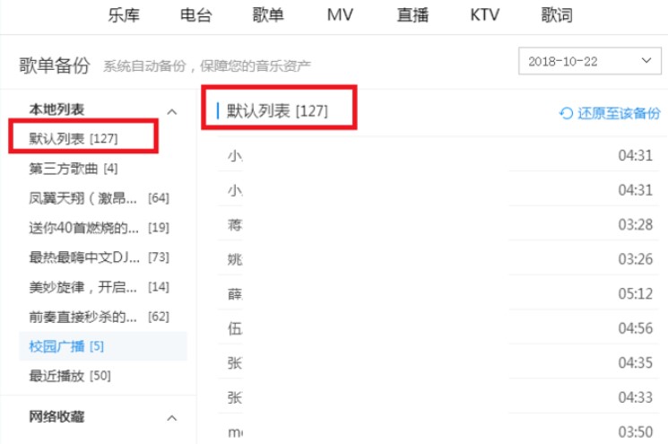This screenshot has width=668, height=444.
Task: Click the 网络收藏 section header
Action: (x=56, y=416)
